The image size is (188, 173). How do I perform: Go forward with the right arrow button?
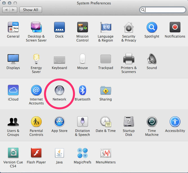coord(13,10)
